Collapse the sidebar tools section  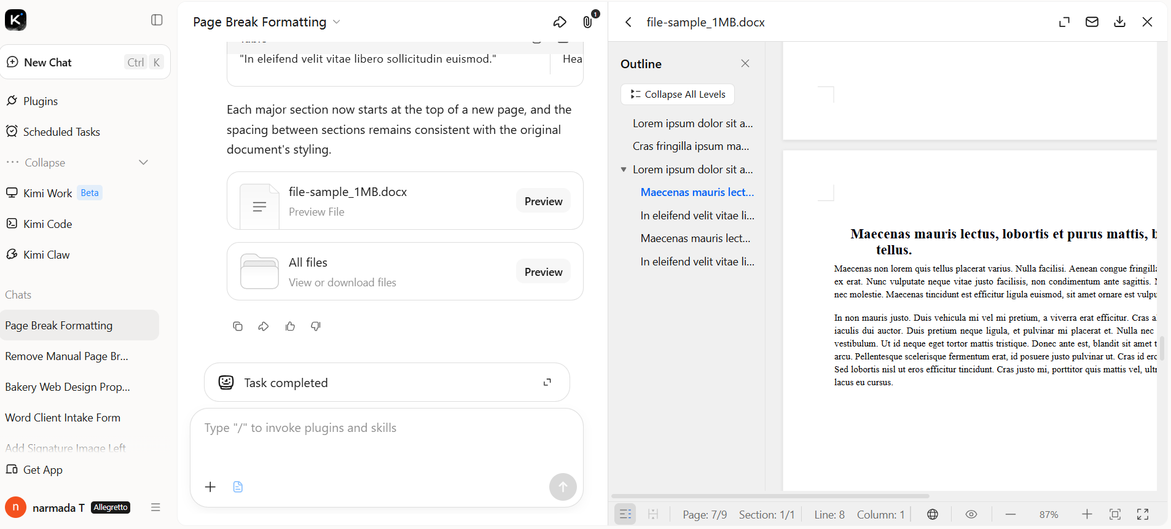[77, 162]
